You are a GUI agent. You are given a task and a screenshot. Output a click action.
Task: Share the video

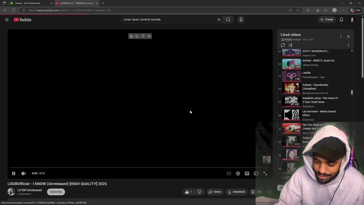(x=214, y=192)
